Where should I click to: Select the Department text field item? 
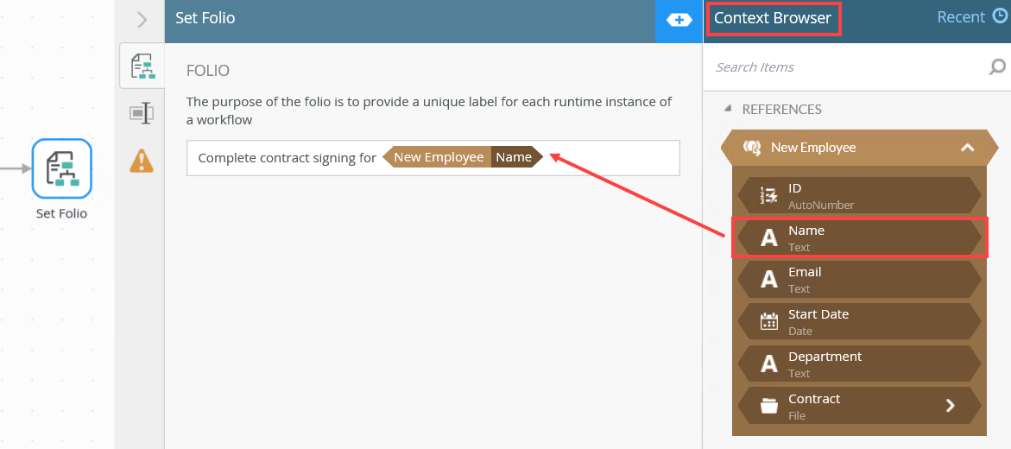point(859,364)
